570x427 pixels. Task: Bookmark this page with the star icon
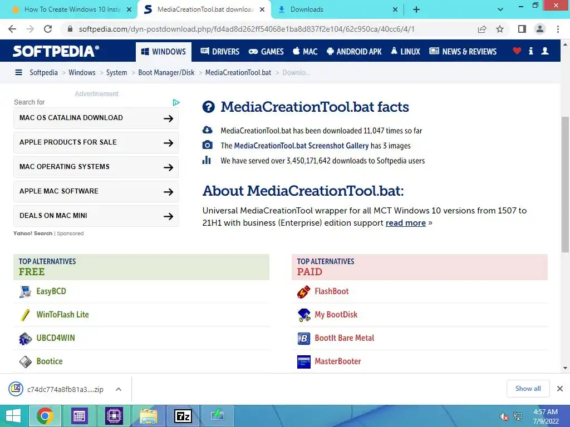(500, 29)
